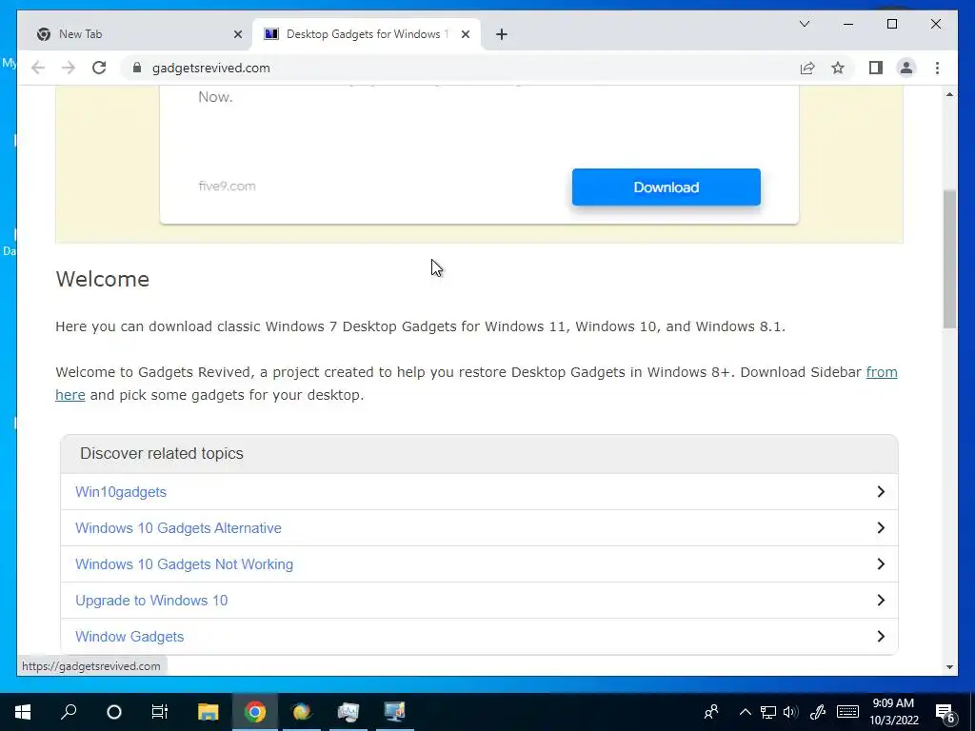Open touch keyboard tray icon
The width and height of the screenshot is (975, 731).
click(x=847, y=712)
